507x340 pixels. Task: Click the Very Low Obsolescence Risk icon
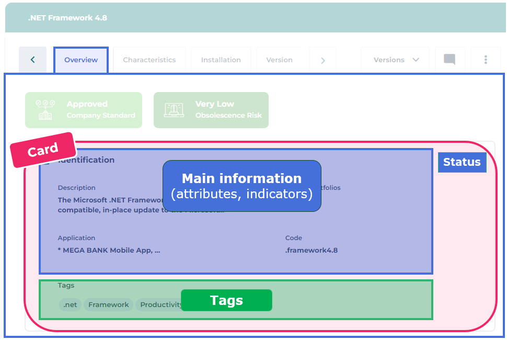[174, 110]
